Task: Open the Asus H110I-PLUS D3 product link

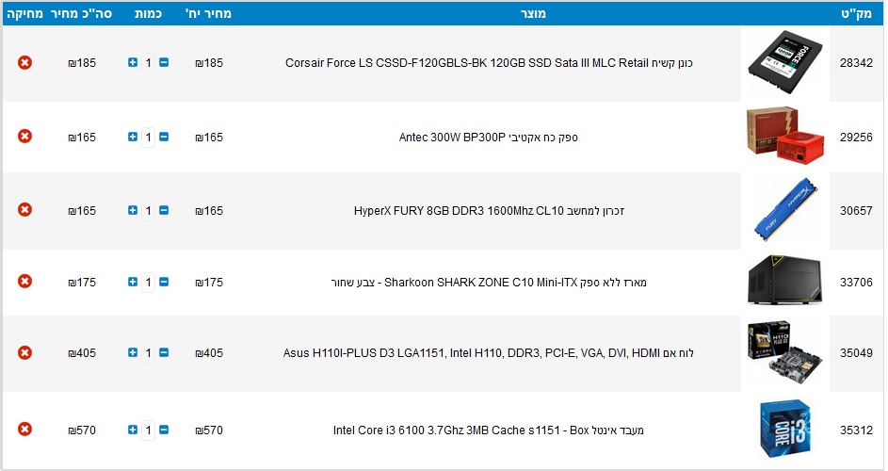Action: tap(488, 353)
